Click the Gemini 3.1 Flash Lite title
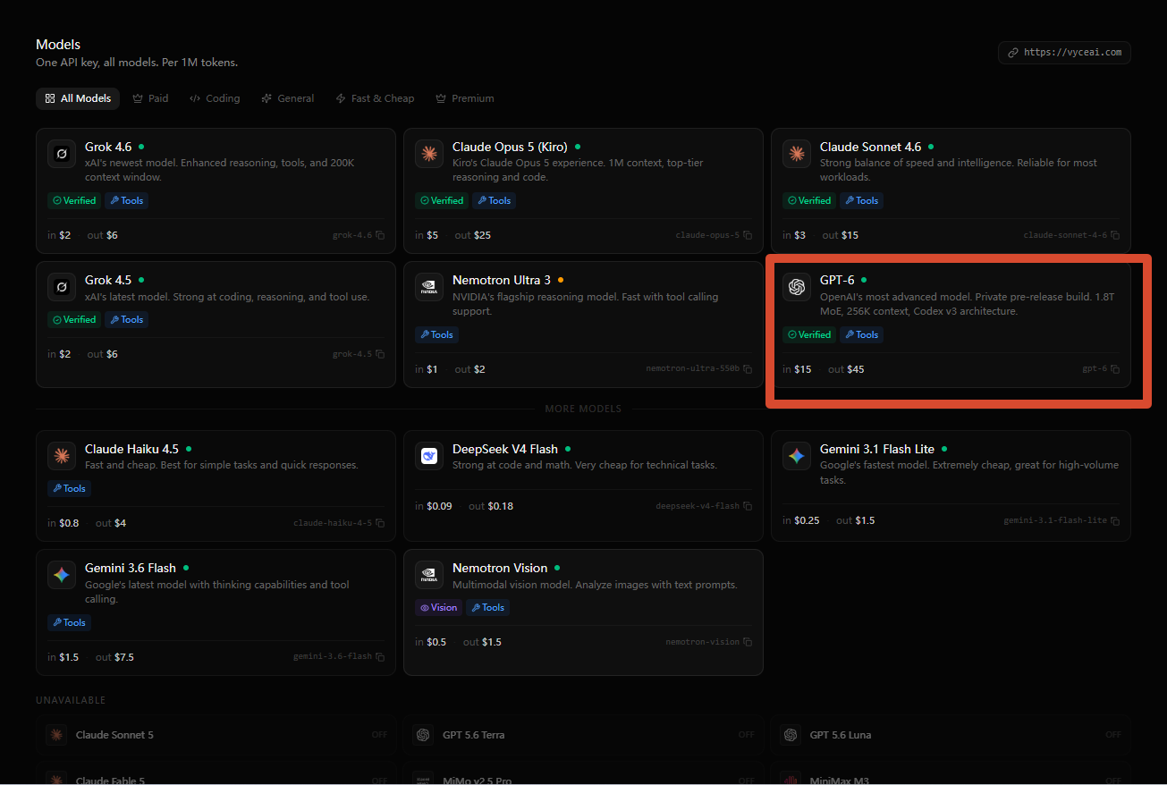 click(x=877, y=449)
